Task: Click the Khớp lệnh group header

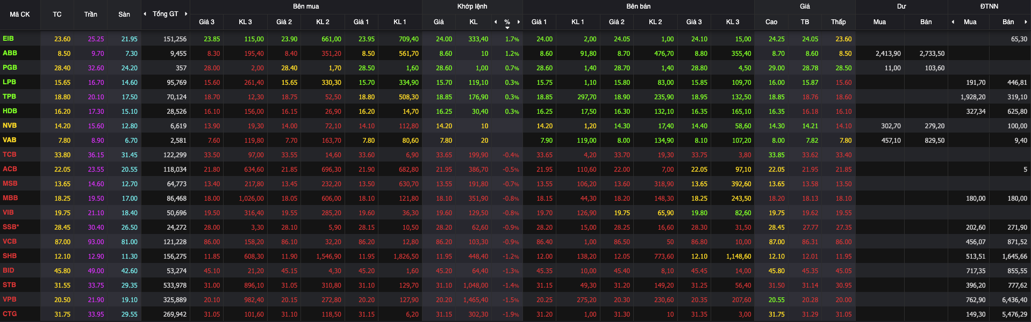Action: pyautogui.click(x=472, y=6)
